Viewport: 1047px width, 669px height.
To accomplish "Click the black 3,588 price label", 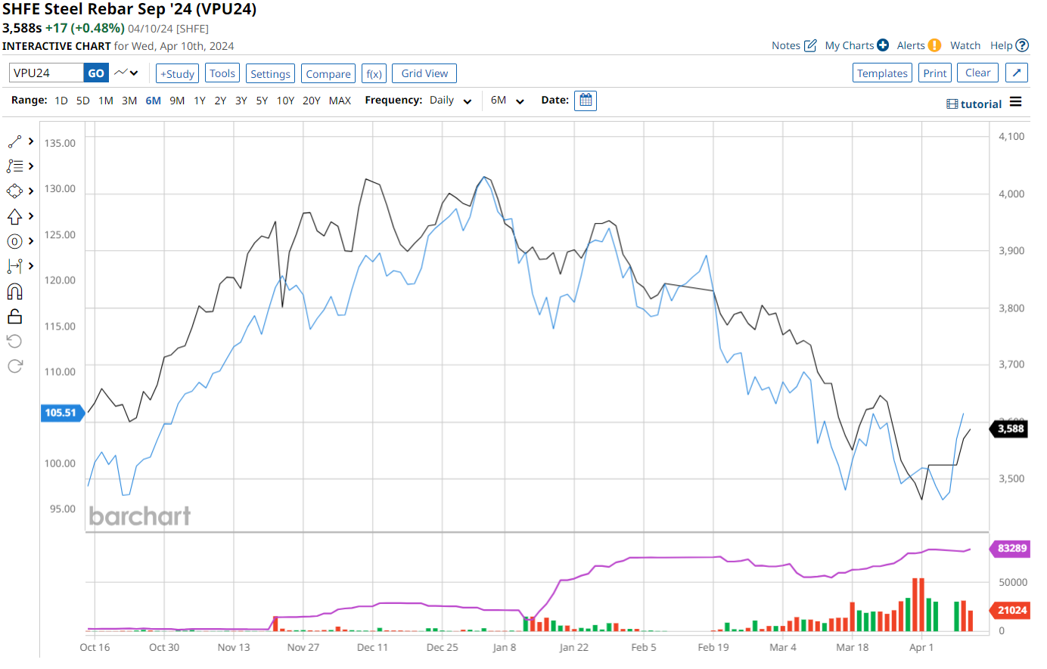I will 1009,429.
